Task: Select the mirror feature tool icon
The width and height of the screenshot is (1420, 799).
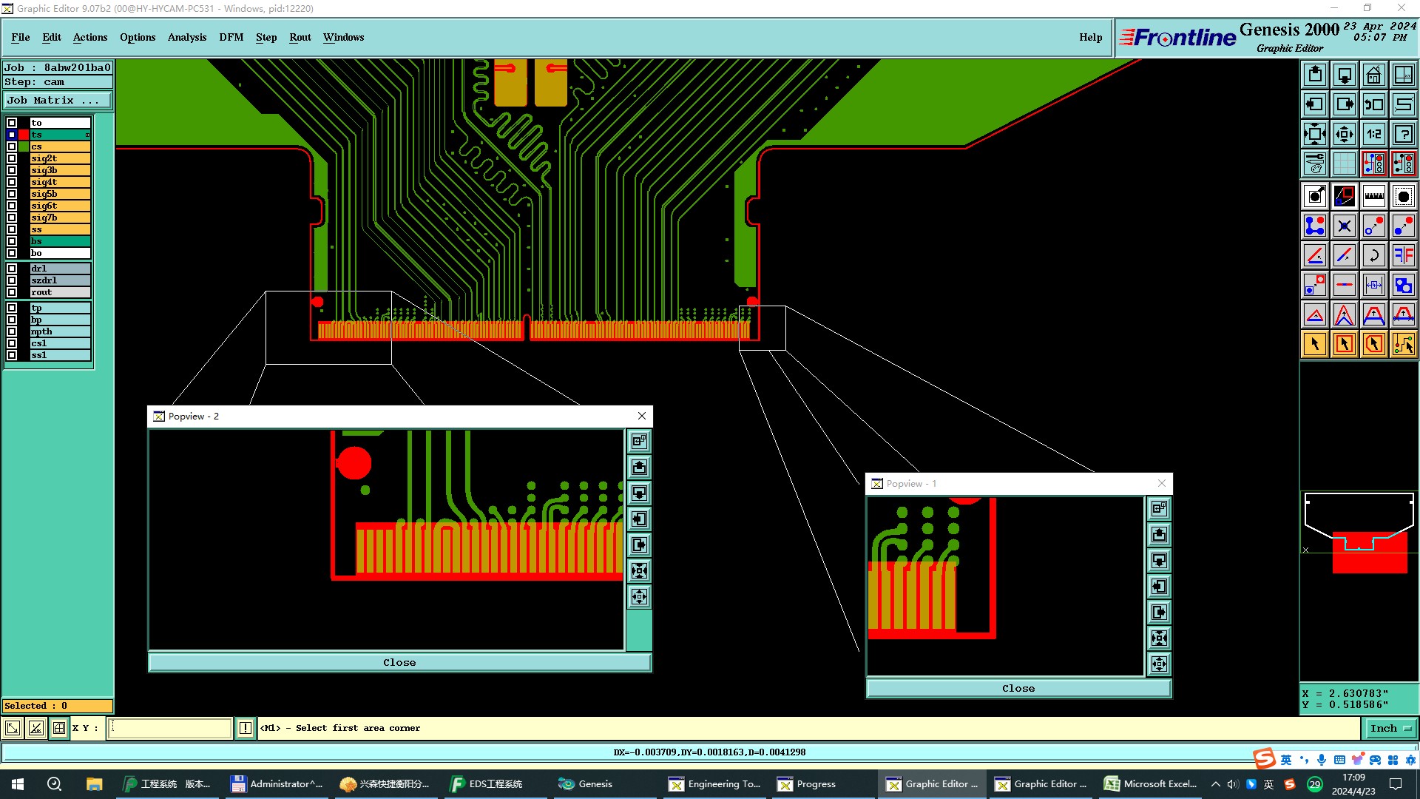Action: click(1403, 255)
